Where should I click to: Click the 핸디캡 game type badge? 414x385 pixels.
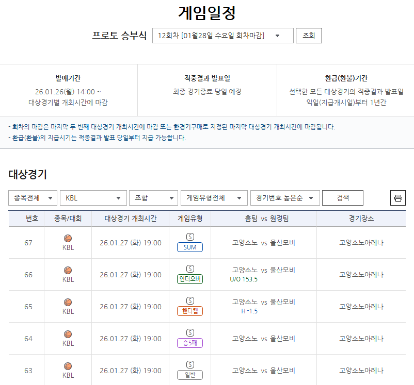pos(189,312)
